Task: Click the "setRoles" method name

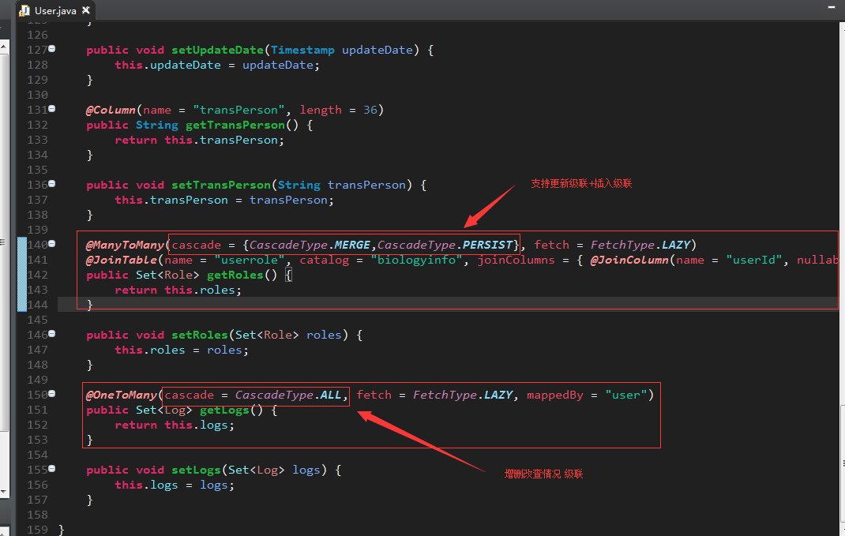Action: click(199, 335)
